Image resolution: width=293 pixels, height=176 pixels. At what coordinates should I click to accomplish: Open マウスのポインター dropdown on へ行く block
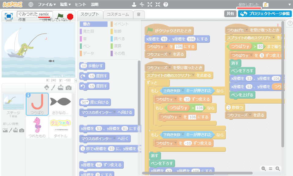pyautogui.click(x=114, y=139)
